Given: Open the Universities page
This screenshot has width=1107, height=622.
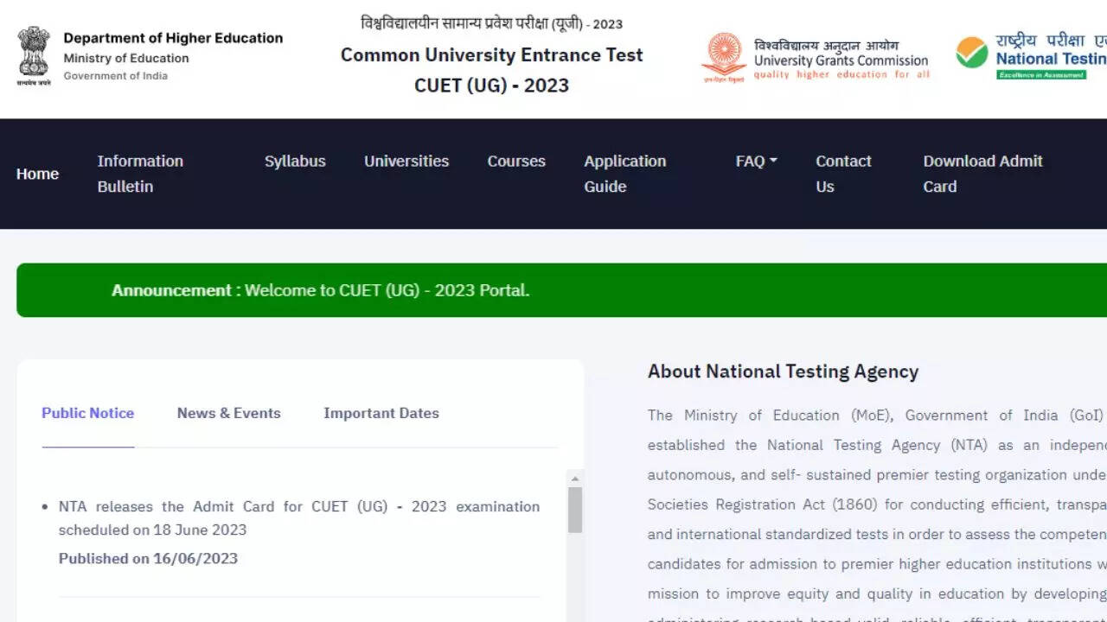Looking at the screenshot, I should 406,161.
